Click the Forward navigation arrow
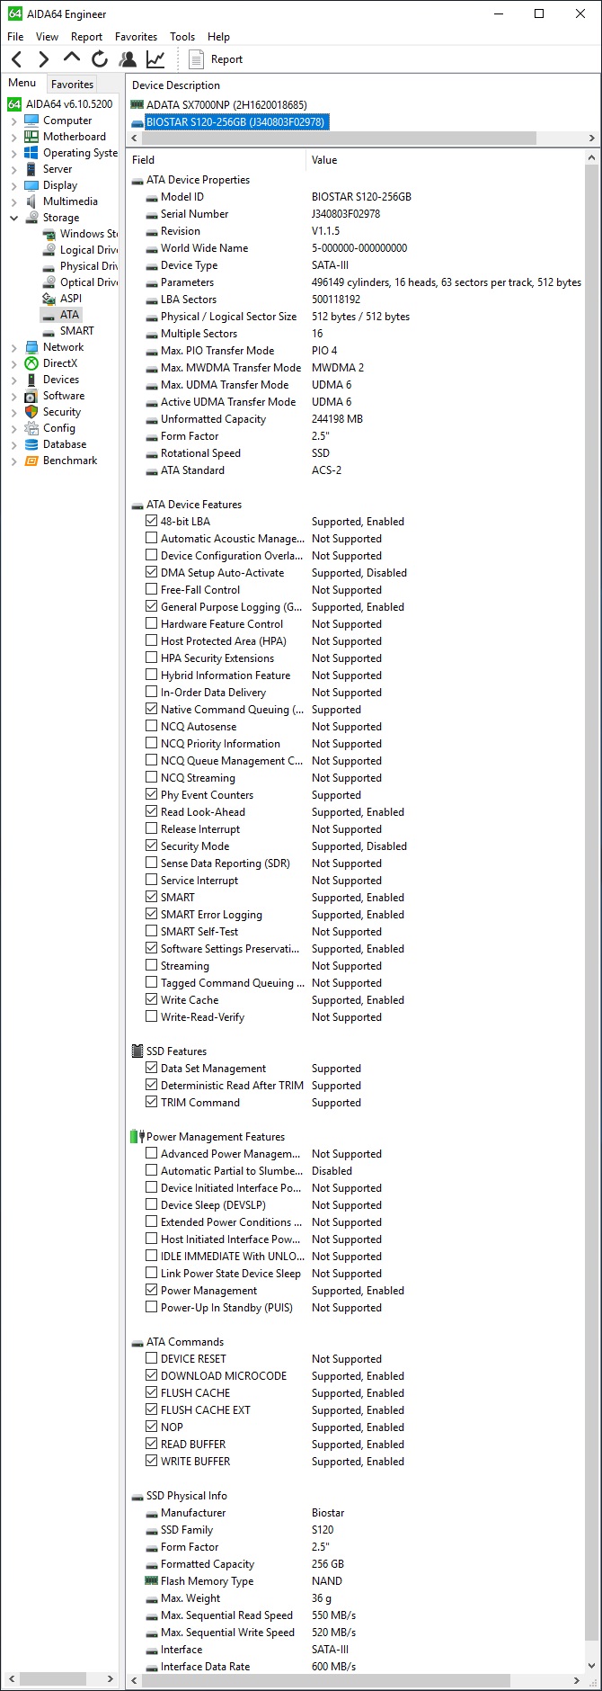The image size is (602, 1691). pos(43,59)
